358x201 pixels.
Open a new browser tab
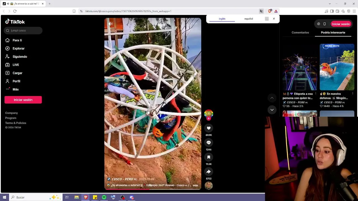(x=50, y=4)
